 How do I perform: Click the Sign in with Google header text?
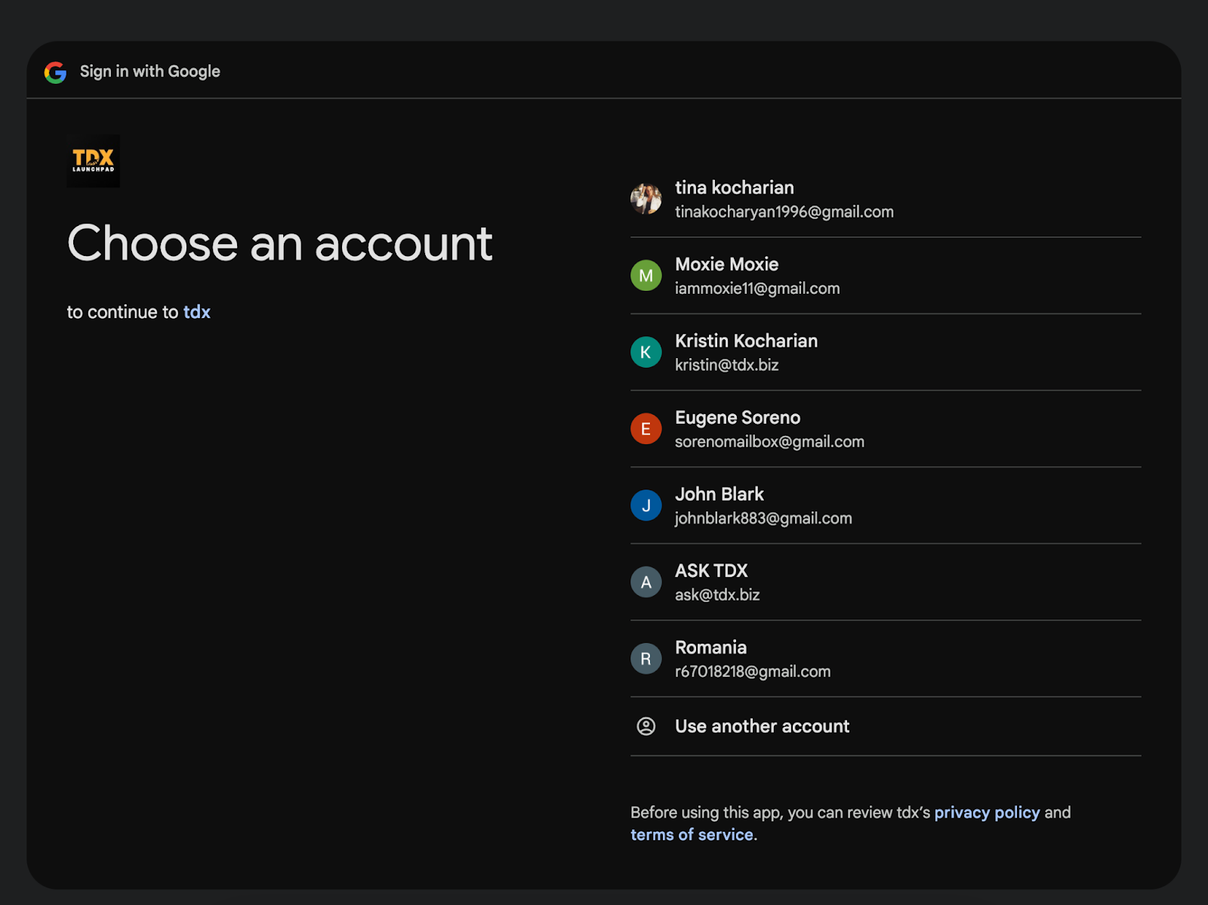[x=150, y=72]
